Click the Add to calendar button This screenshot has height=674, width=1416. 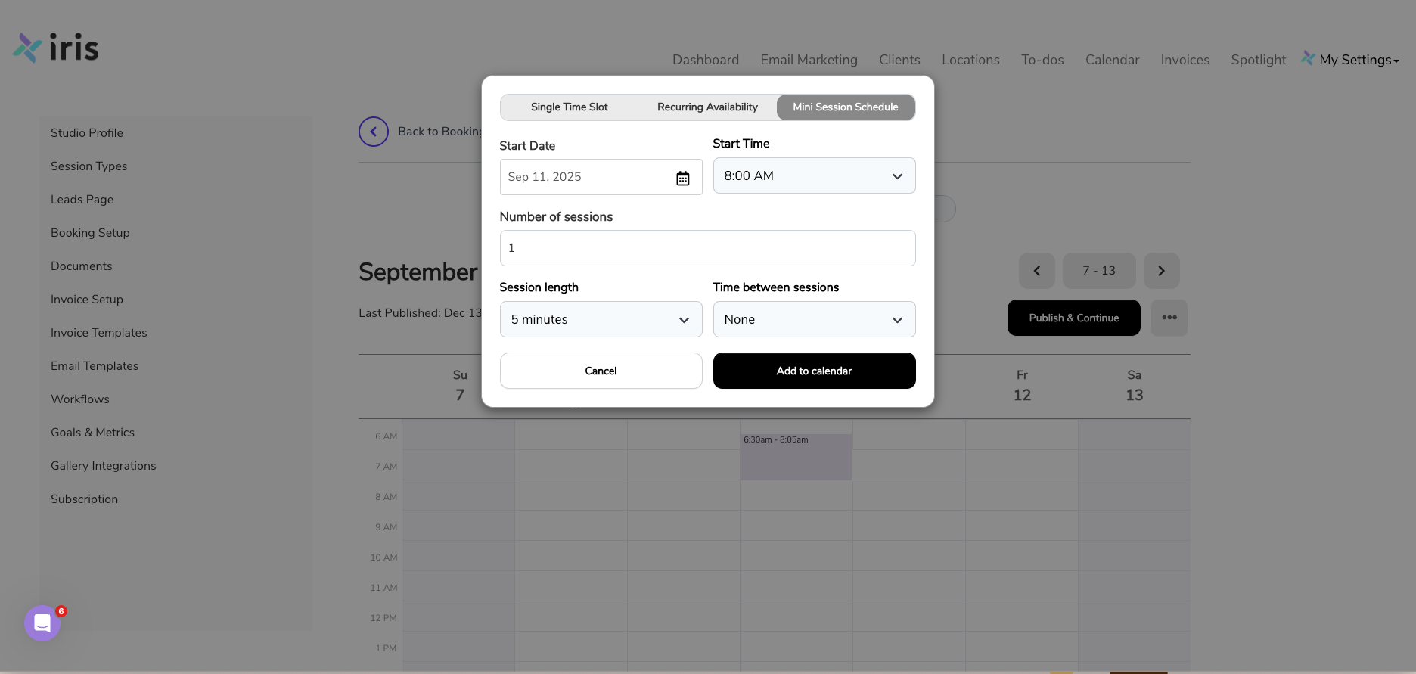[x=814, y=371]
